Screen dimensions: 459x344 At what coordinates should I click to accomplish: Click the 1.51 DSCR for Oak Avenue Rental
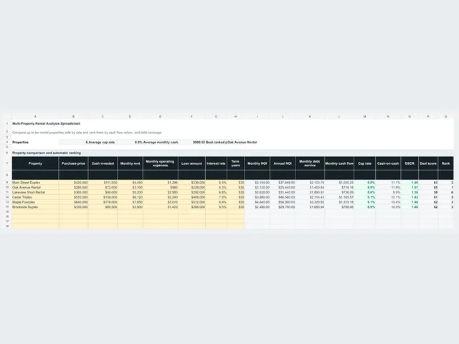[410, 188]
